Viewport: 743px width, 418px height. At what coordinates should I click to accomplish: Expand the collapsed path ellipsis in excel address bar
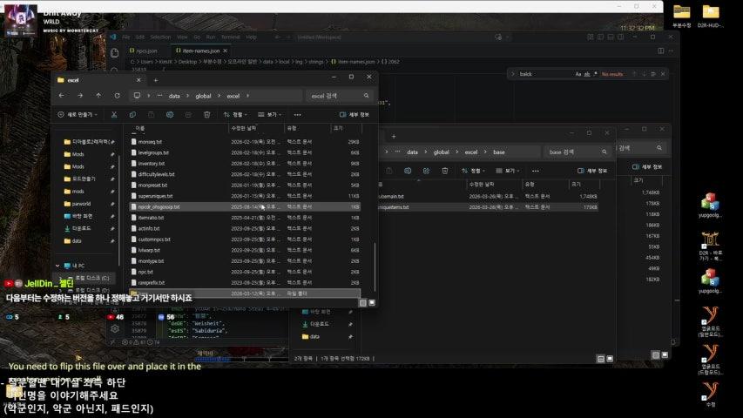coord(159,96)
